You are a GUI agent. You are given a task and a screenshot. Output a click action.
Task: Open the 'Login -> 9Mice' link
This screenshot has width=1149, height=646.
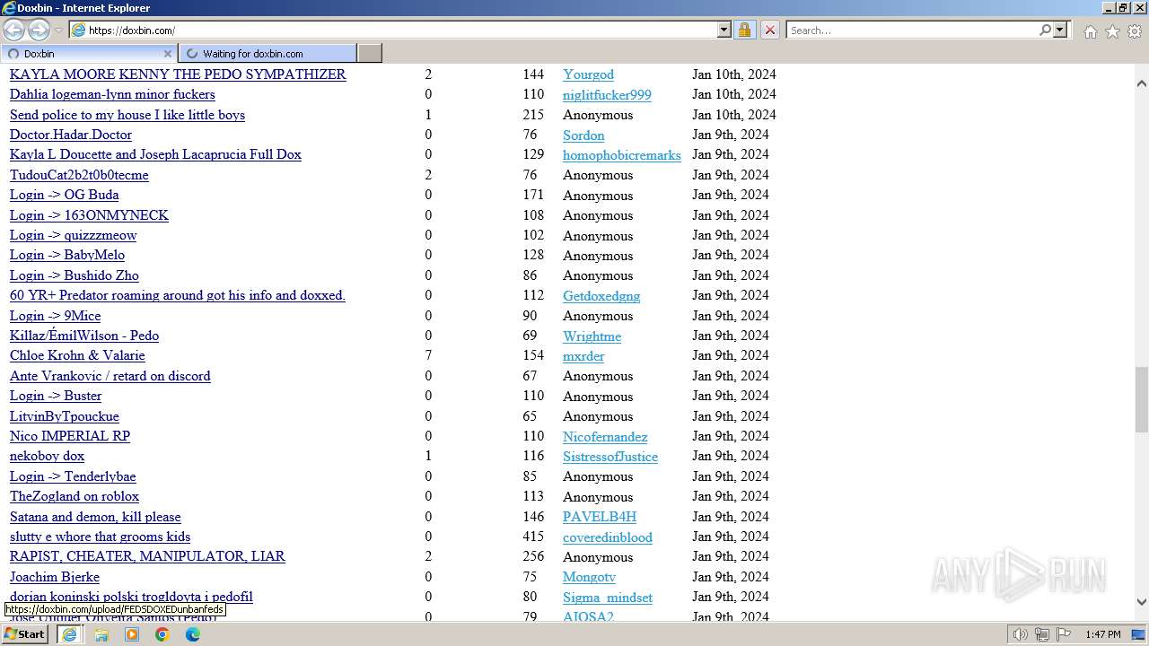point(55,316)
